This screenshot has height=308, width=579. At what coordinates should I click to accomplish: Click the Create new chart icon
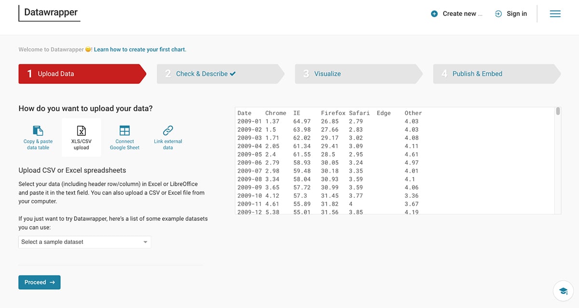click(x=436, y=13)
